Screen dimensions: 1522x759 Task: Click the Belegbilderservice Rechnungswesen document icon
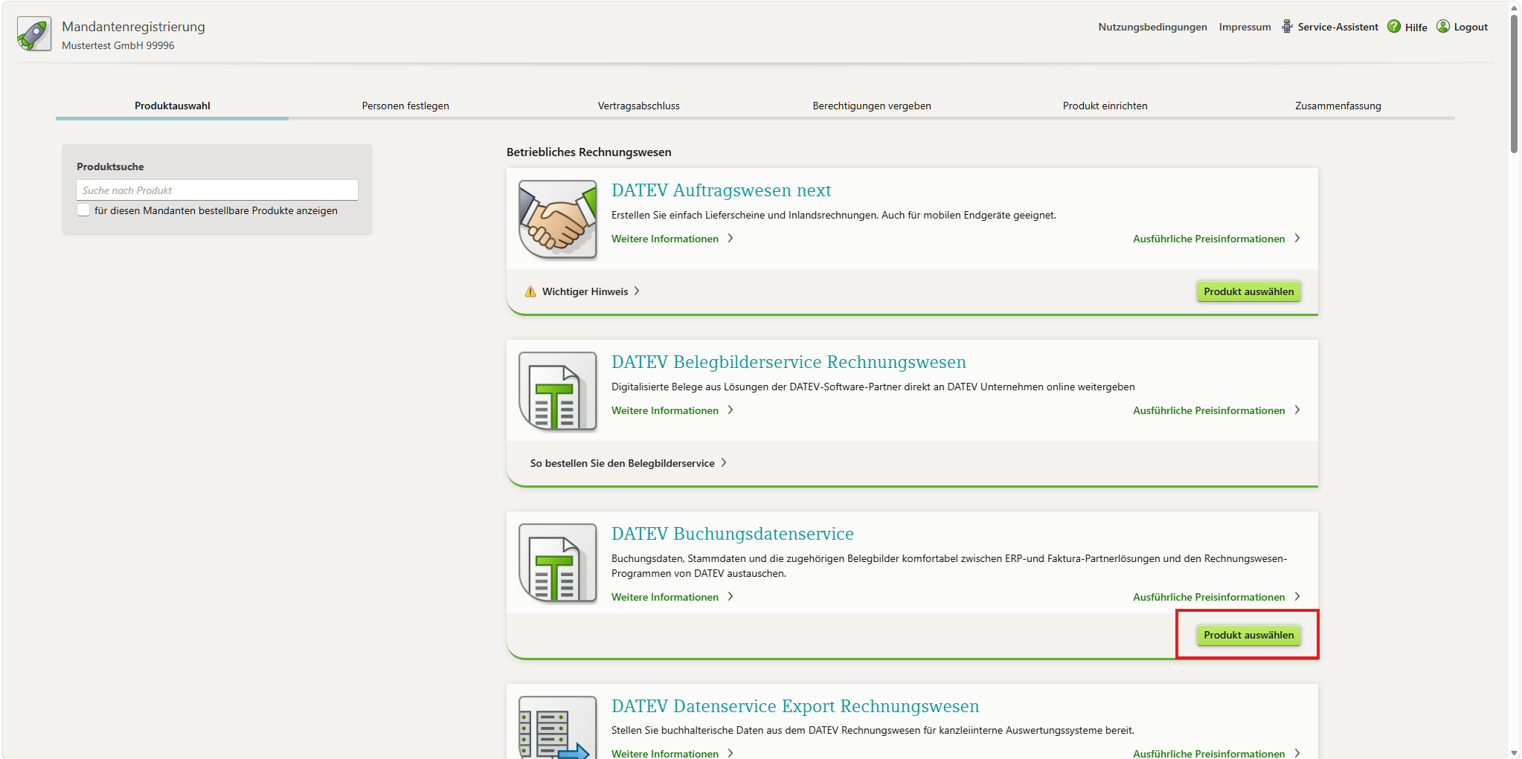point(558,391)
